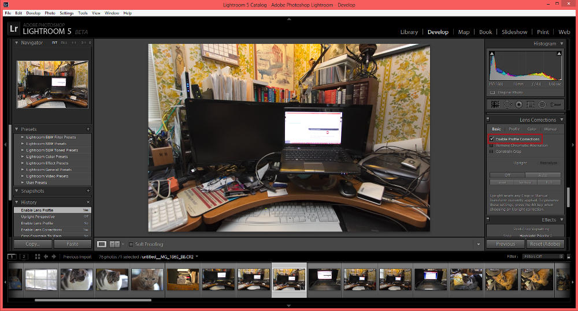Select the Spot Removal tool
This screenshot has height=311, width=578.
click(x=507, y=104)
